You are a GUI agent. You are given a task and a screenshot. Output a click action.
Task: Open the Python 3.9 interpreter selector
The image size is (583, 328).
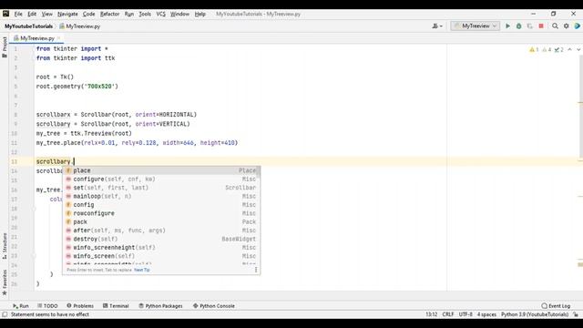coord(535,314)
